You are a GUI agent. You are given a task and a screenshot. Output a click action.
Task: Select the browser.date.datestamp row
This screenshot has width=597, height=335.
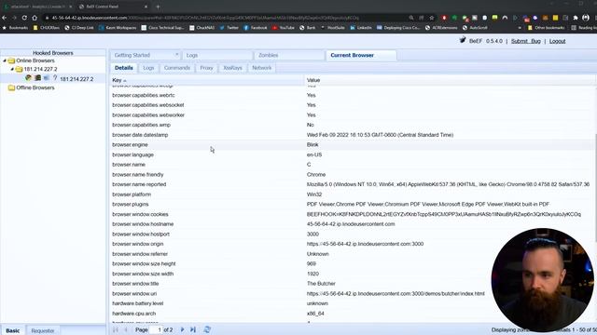tap(353, 135)
